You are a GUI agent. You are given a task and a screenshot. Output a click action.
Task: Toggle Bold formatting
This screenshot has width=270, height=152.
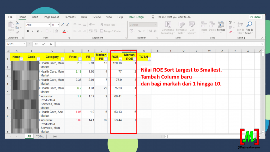tap(28, 31)
